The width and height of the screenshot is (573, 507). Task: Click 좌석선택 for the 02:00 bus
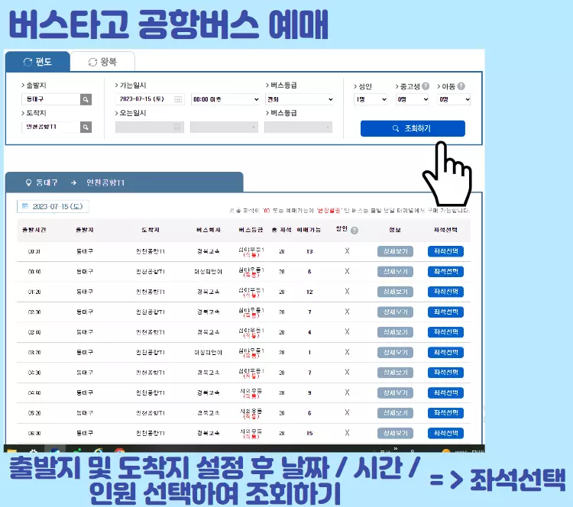[x=445, y=312]
